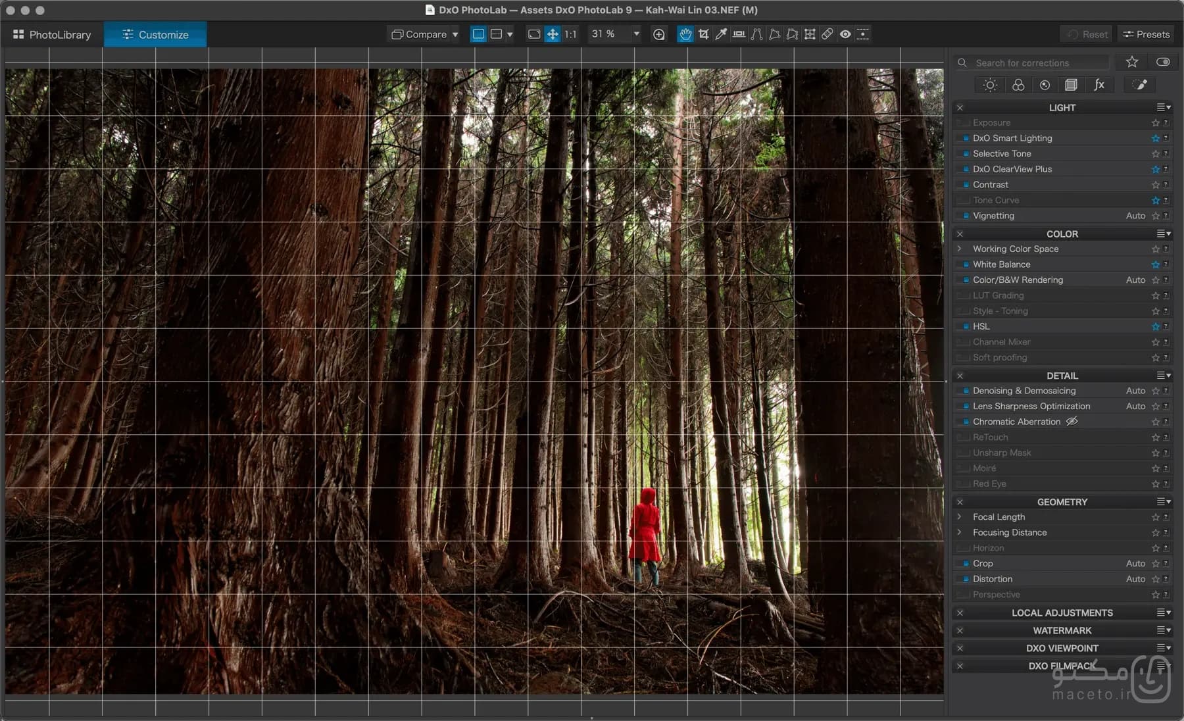
Task: Open help for Contrast tool
Action: pos(1166,185)
